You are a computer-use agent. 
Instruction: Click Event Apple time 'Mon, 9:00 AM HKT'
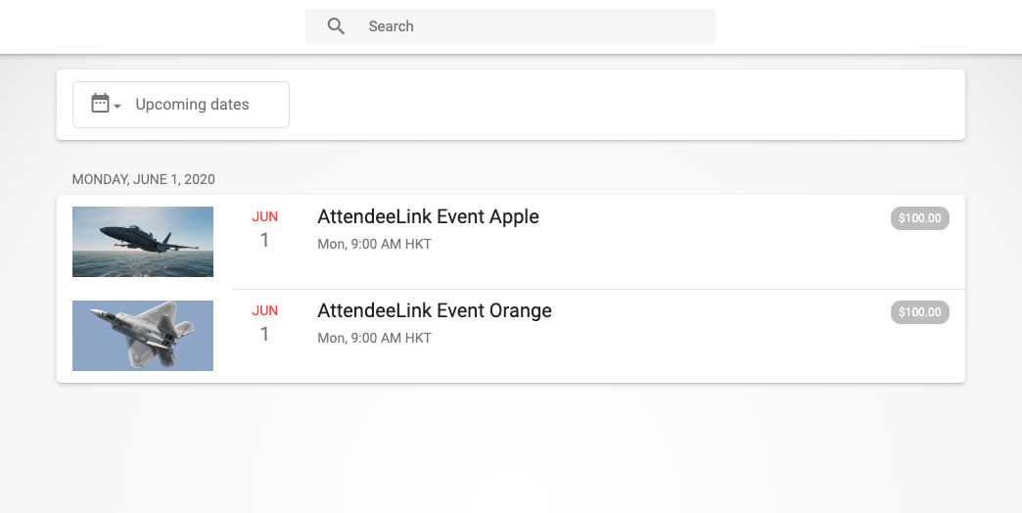pos(374,244)
